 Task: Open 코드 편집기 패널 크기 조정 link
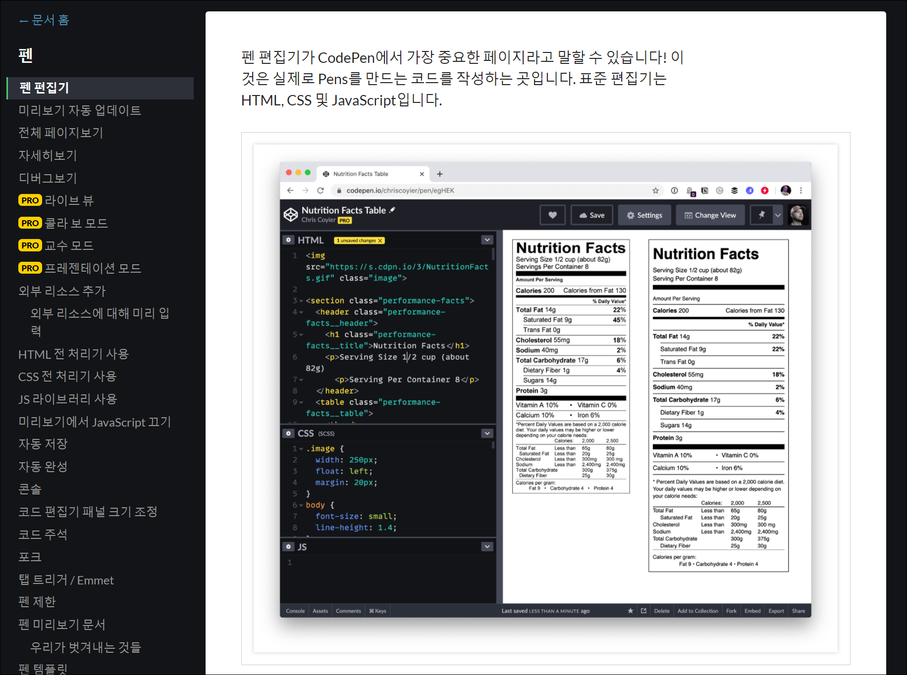pyautogui.click(x=88, y=512)
